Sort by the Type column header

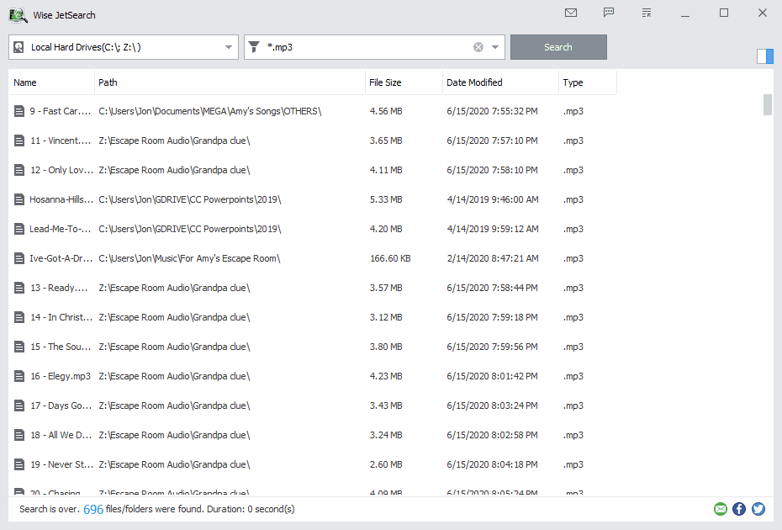(588, 82)
